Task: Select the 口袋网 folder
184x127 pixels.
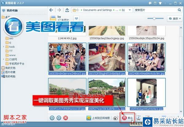Action: click(x=11, y=59)
